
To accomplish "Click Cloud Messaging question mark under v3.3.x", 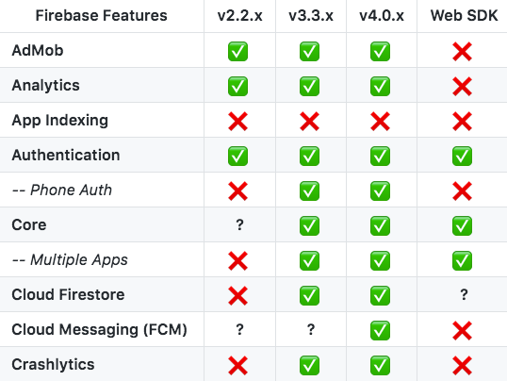I will (311, 329).
